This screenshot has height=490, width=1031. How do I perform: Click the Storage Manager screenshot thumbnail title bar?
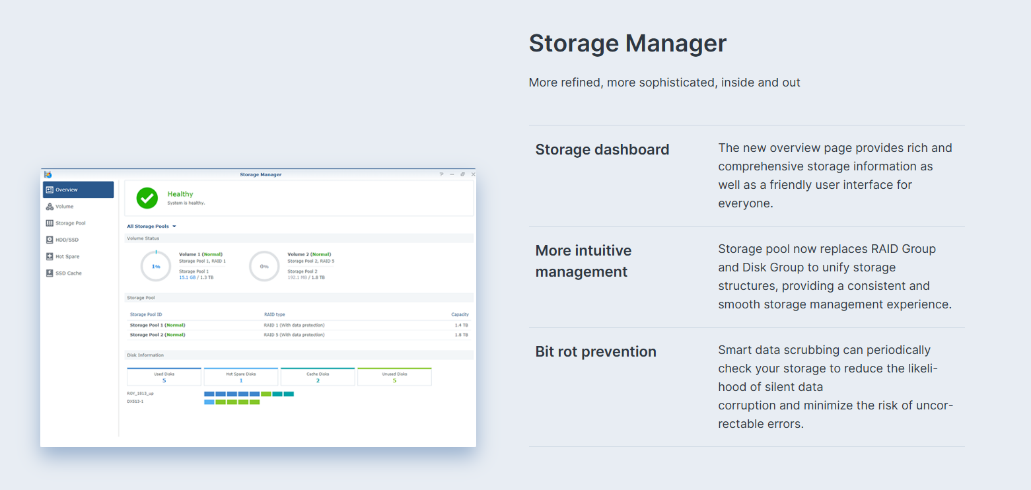pyautogui.click(x=258, y=174)
